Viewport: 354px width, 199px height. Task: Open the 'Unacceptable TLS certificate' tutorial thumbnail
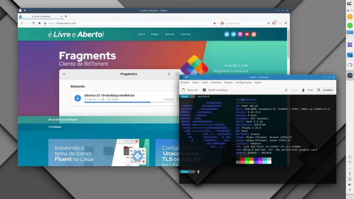point(167,153)
